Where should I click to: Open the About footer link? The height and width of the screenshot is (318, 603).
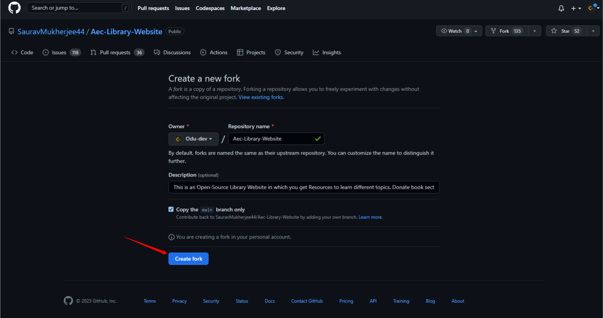click(x=458, y=301)
